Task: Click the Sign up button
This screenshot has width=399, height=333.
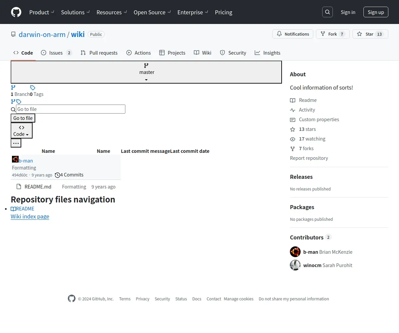Action: 376,12
